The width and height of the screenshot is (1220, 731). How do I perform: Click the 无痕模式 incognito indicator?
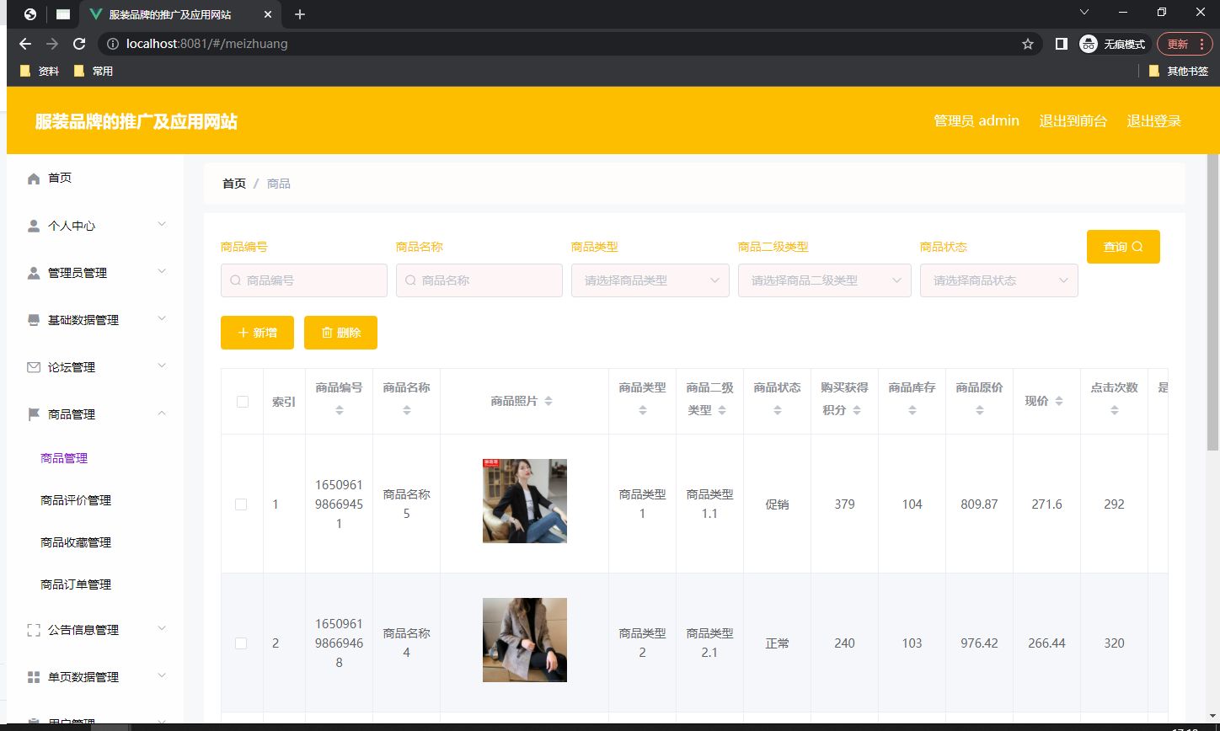[1113, 44]
